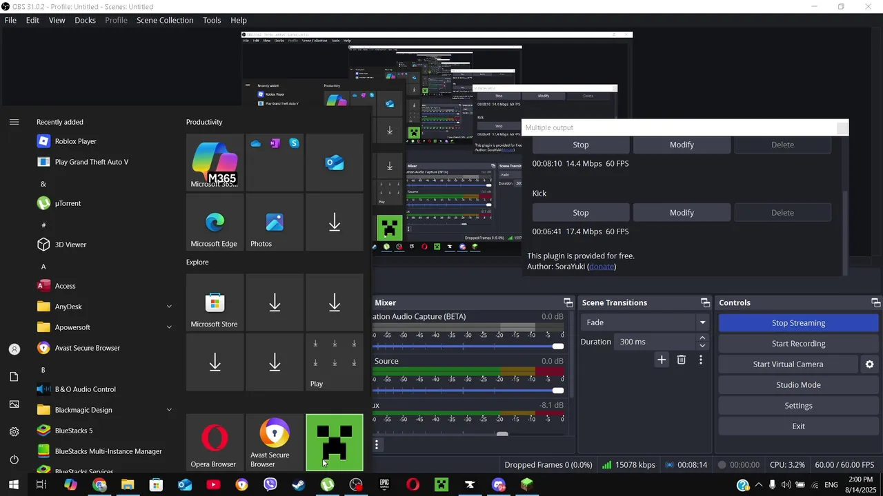Screen dimensions: 883x496
Task: Click the Windows Start button
Action: (14, 485)
